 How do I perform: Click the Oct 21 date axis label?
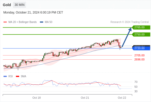(85, 98)
